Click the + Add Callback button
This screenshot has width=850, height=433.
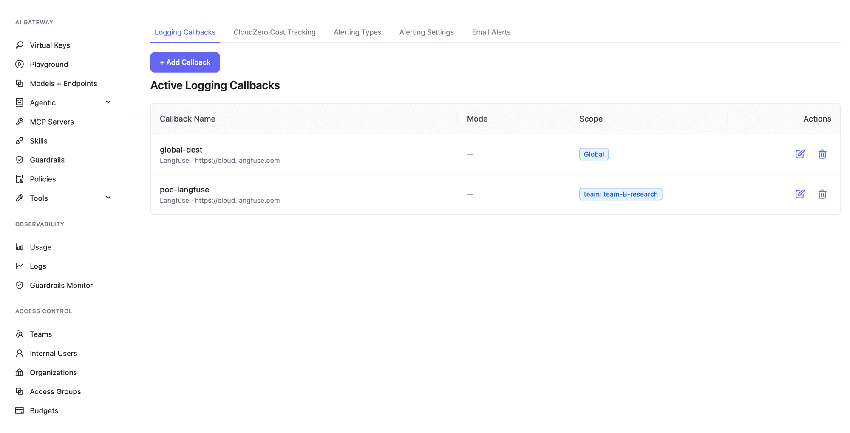coord(185,62)
